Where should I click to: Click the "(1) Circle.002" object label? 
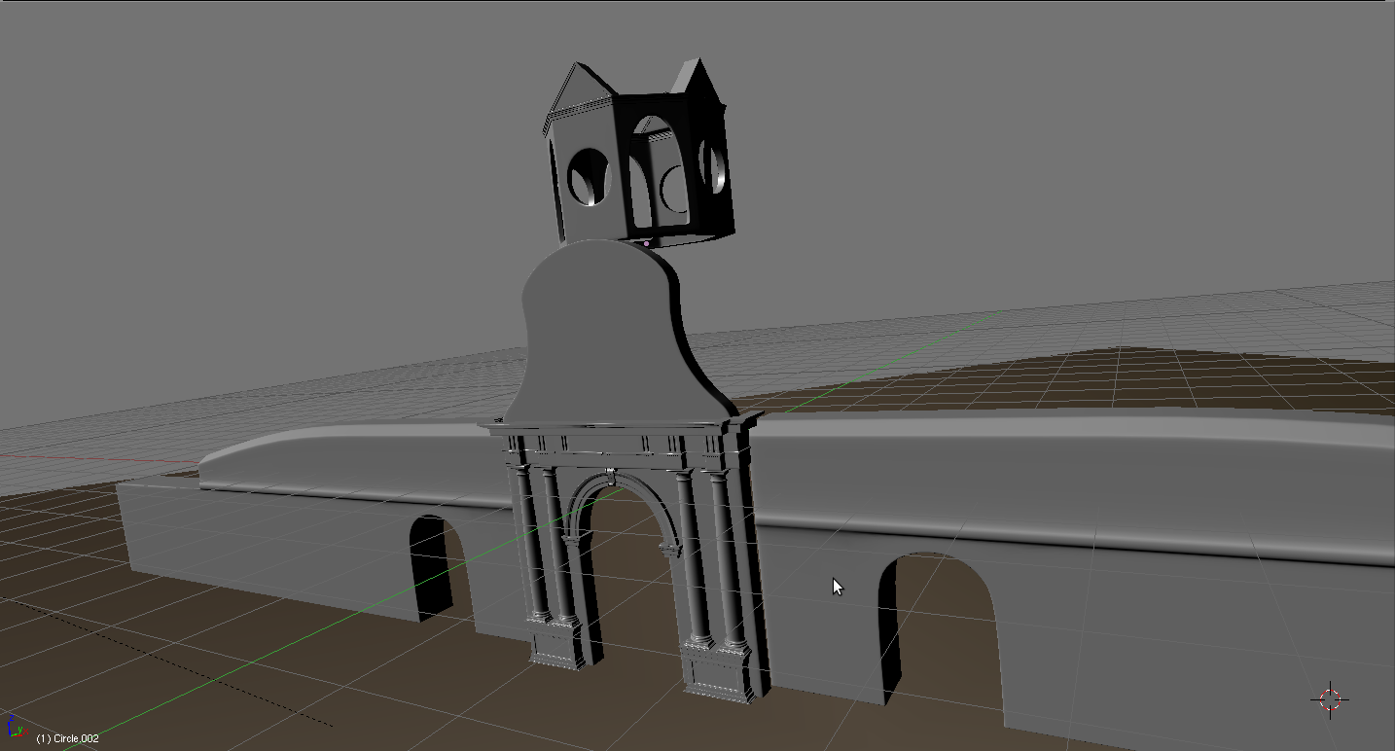(x=67, y=738)
